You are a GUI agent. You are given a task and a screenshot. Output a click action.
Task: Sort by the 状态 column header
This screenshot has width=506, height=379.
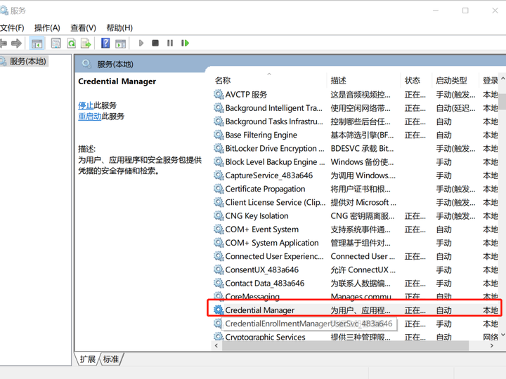pyautogui.click(x=413, y=80)
